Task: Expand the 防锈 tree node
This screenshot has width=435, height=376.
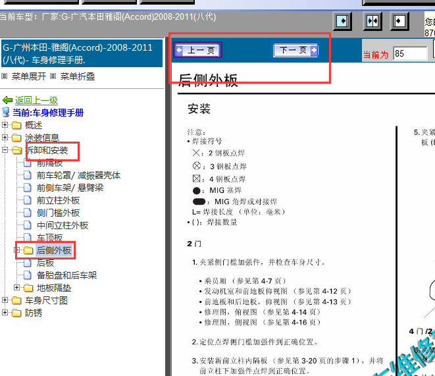Action: pos(5,312)
